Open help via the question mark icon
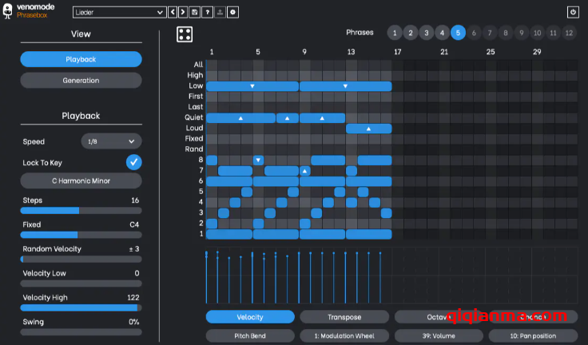 pos(207,13)
